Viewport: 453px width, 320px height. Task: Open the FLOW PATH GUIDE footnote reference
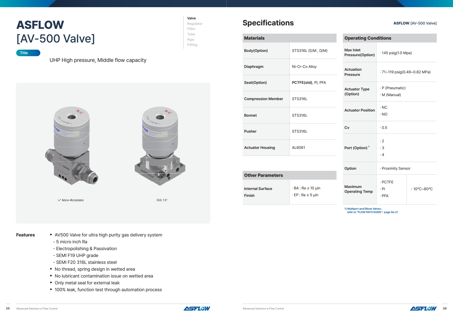coord(372,212)
